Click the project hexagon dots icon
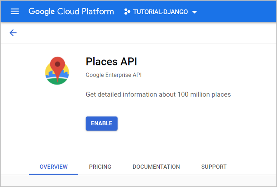 127,12
